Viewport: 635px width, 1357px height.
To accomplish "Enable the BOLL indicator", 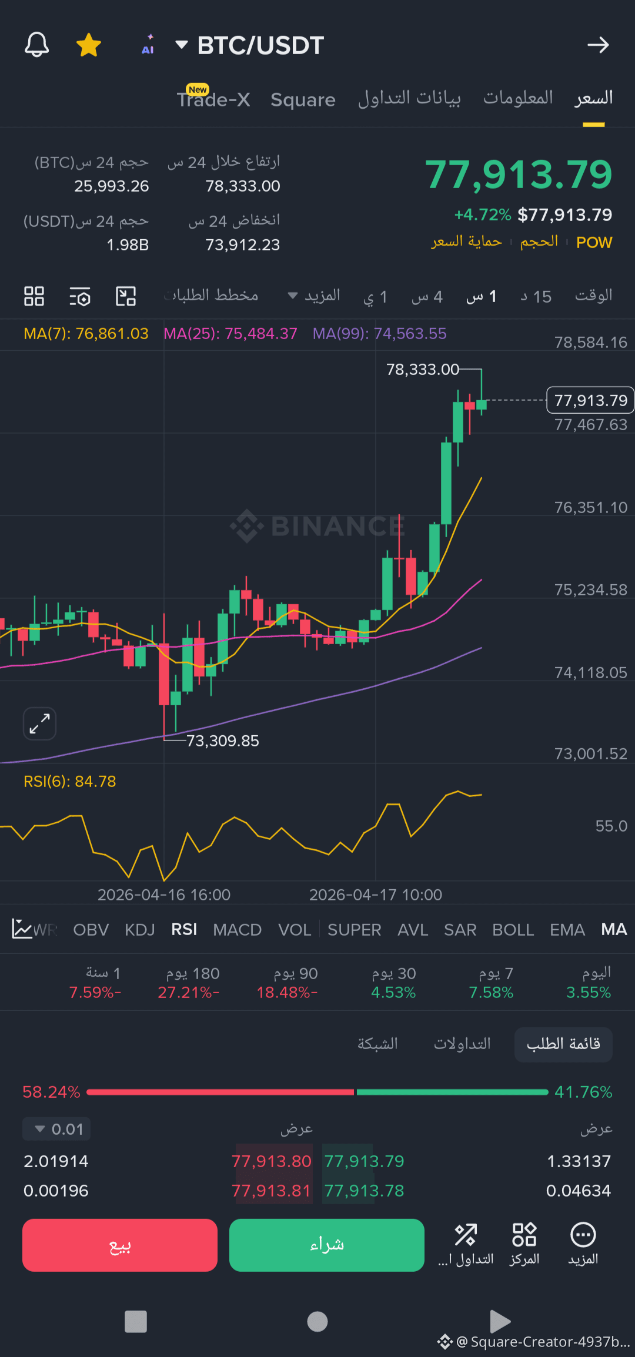I will 513,930.
